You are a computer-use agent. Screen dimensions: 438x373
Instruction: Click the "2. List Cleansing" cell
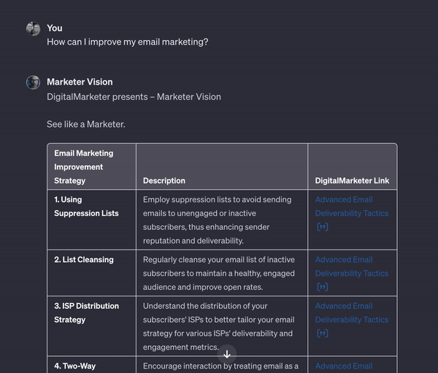click(84, 259)
